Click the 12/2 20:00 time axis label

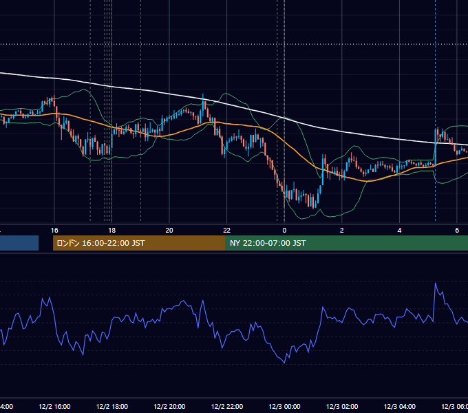[169, 406]
